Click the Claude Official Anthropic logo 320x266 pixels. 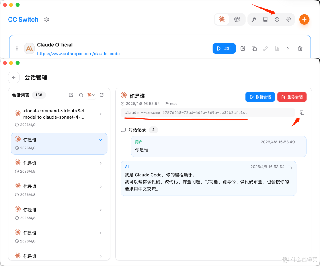[29, 49]
